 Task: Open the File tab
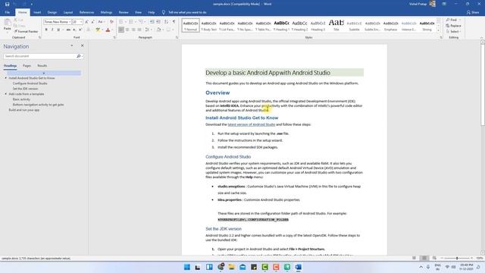point(8,12)
